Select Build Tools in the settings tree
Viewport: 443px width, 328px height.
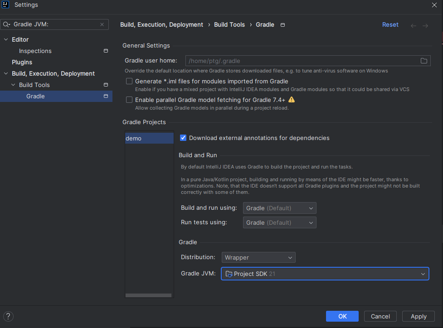(x=34, y=85)
